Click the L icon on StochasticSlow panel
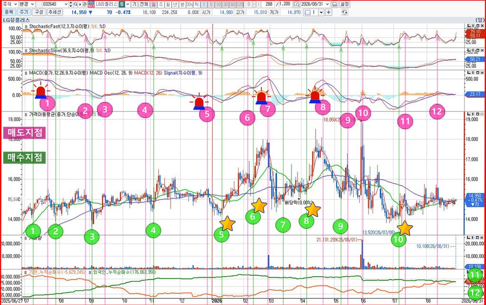 tap(469, 50)
